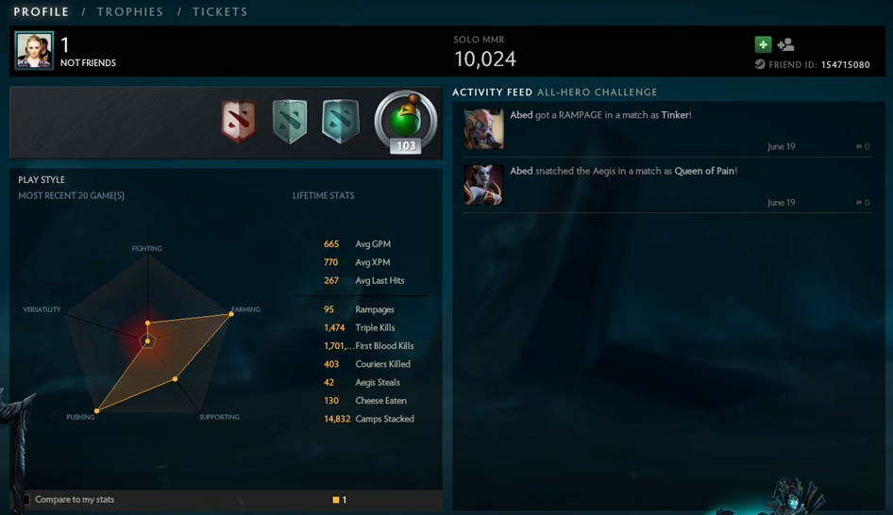
Task: Click comment flag icon on Rampage post
Action: pos(859,147)
